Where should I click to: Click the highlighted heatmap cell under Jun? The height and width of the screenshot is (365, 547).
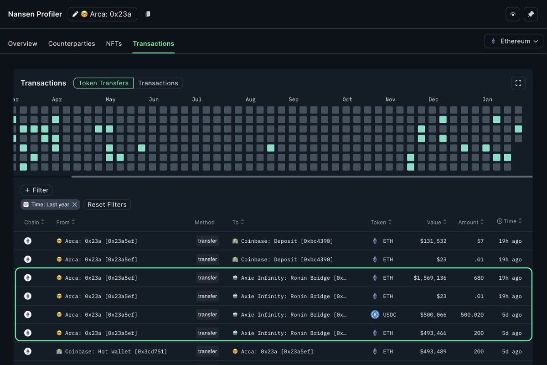coord(142,148)
